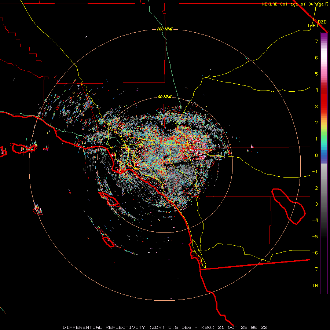Click the -2 dB value on color scale
Image resolution: width=330 pixels, height=330 pixels.
(315, 188)
